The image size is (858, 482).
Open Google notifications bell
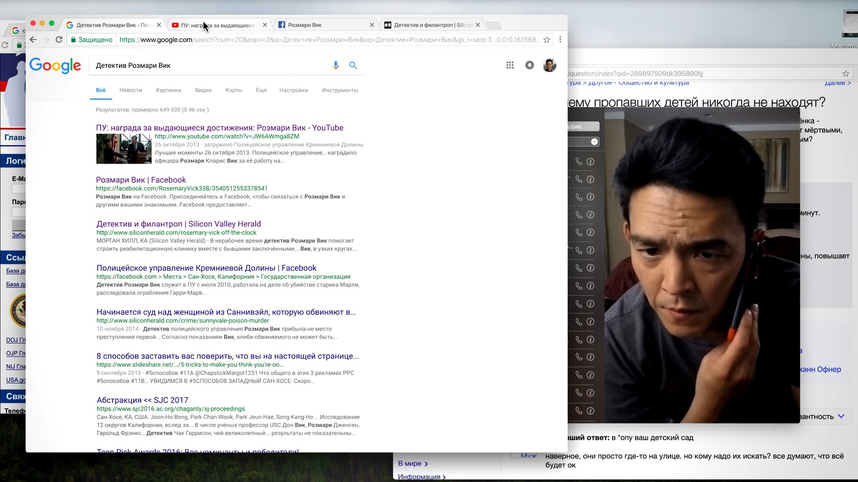(530, 65)
